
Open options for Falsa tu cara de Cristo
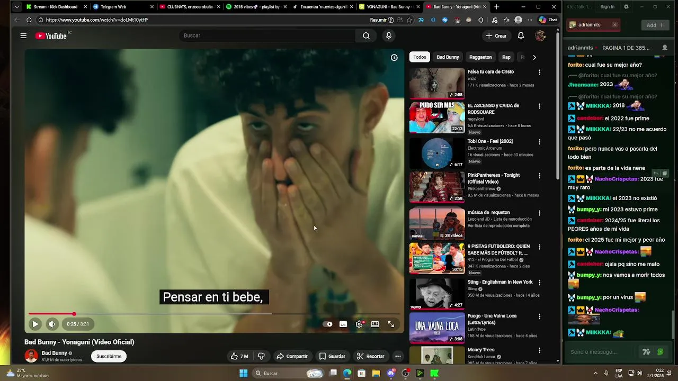coord(540,72)
